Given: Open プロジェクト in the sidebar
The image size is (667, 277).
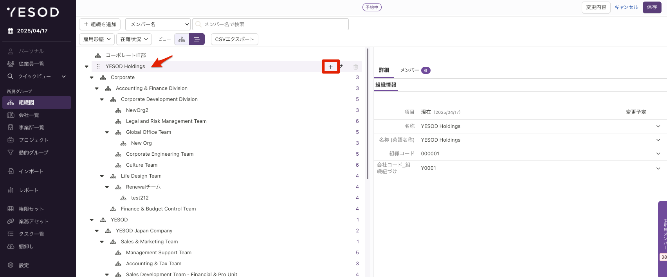Looking at the screenshot, I should (34, 140).
